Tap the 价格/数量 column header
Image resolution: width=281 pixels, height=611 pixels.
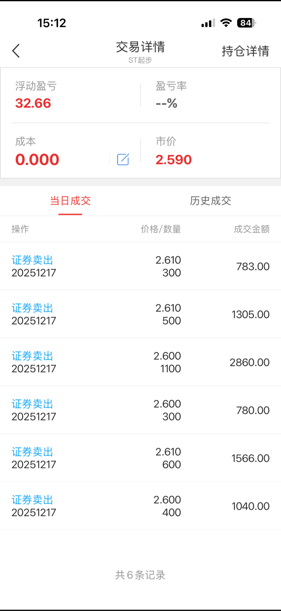point(161,229)
